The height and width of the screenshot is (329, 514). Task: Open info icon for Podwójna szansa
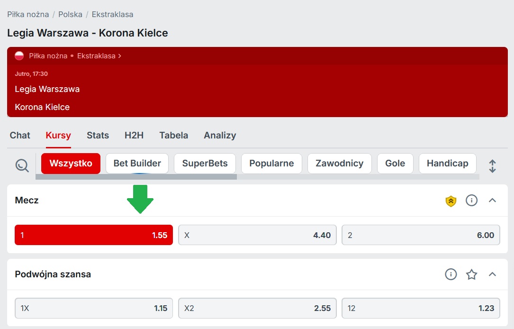click(451, 274)
